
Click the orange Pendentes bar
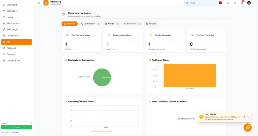(190, 76)
